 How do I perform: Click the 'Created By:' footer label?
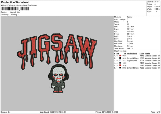click(6, 112)
